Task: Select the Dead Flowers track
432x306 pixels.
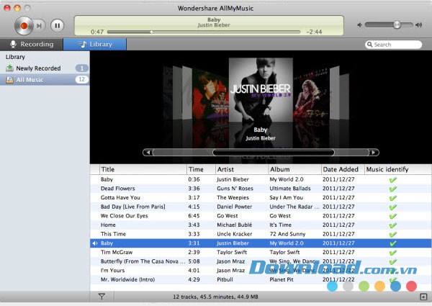Action: click(261, 189)
